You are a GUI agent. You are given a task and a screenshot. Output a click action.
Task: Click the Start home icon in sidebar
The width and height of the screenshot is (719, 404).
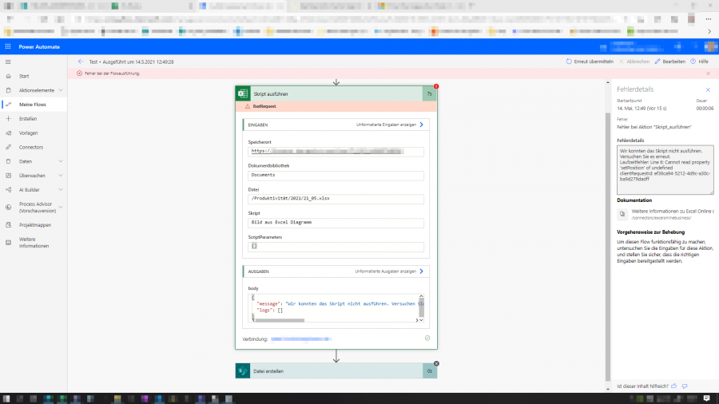click(8, 76)
